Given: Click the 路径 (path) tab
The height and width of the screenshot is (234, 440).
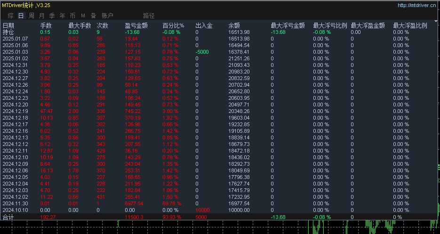Looking at the screenshot, I should click(149, 16).
